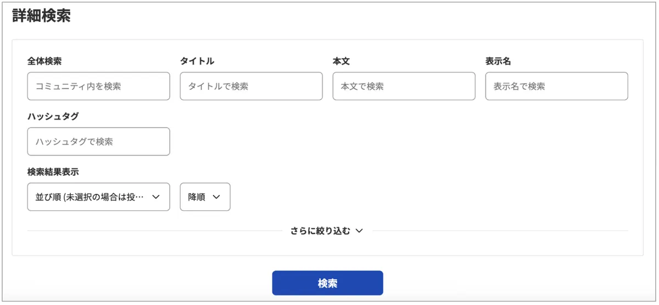This screenshot has height=305, width=659.
Task: Click the コミュニティ内を検索 placeholder text
Action: [78, 87]
